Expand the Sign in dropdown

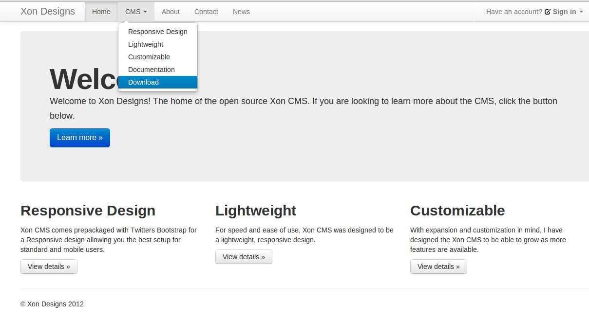tap(564, 12)
